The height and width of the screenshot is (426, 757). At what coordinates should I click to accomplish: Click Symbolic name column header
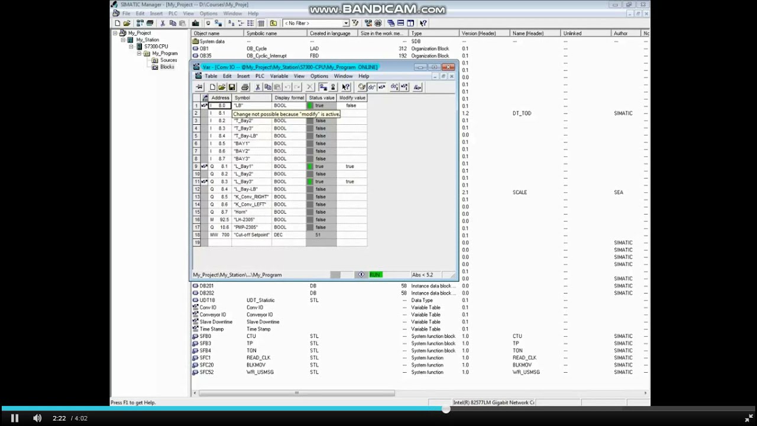coord(275,34)
